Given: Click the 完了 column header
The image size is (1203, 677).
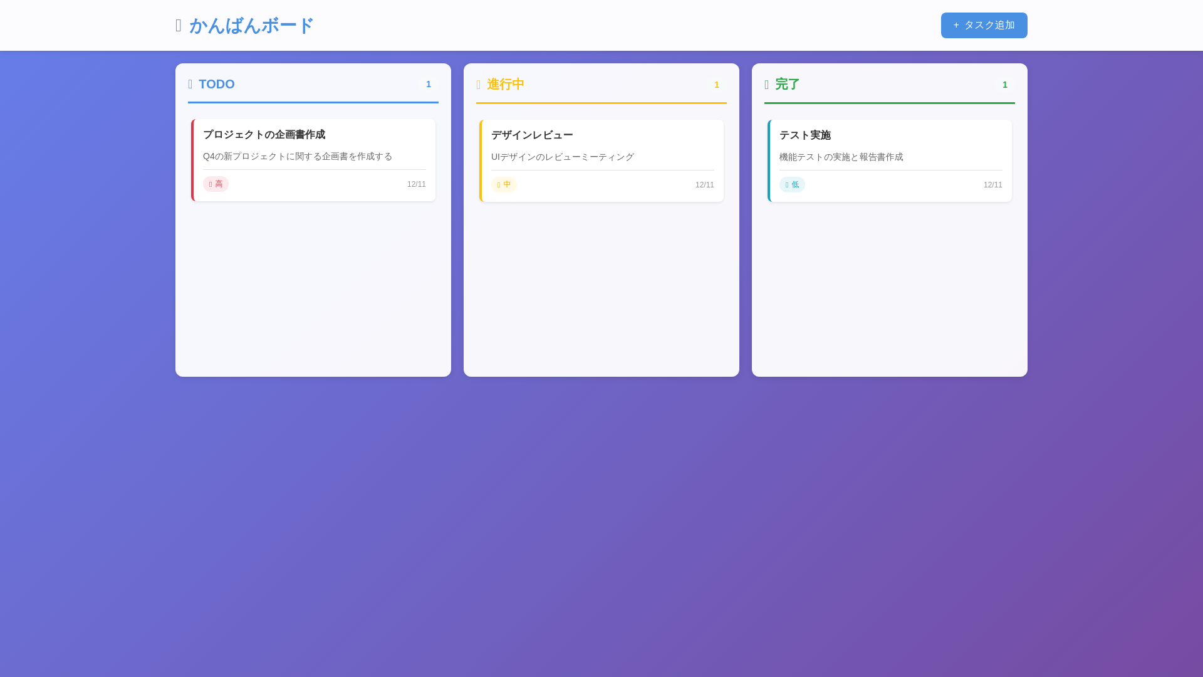Looking at the screenshot, I should tap(788, 85).
